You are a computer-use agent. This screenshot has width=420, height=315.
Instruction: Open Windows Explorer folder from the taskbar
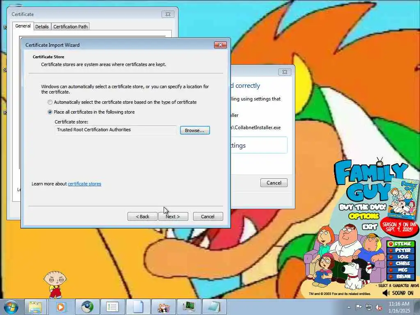pyautogui.click(x=35, y=307)
